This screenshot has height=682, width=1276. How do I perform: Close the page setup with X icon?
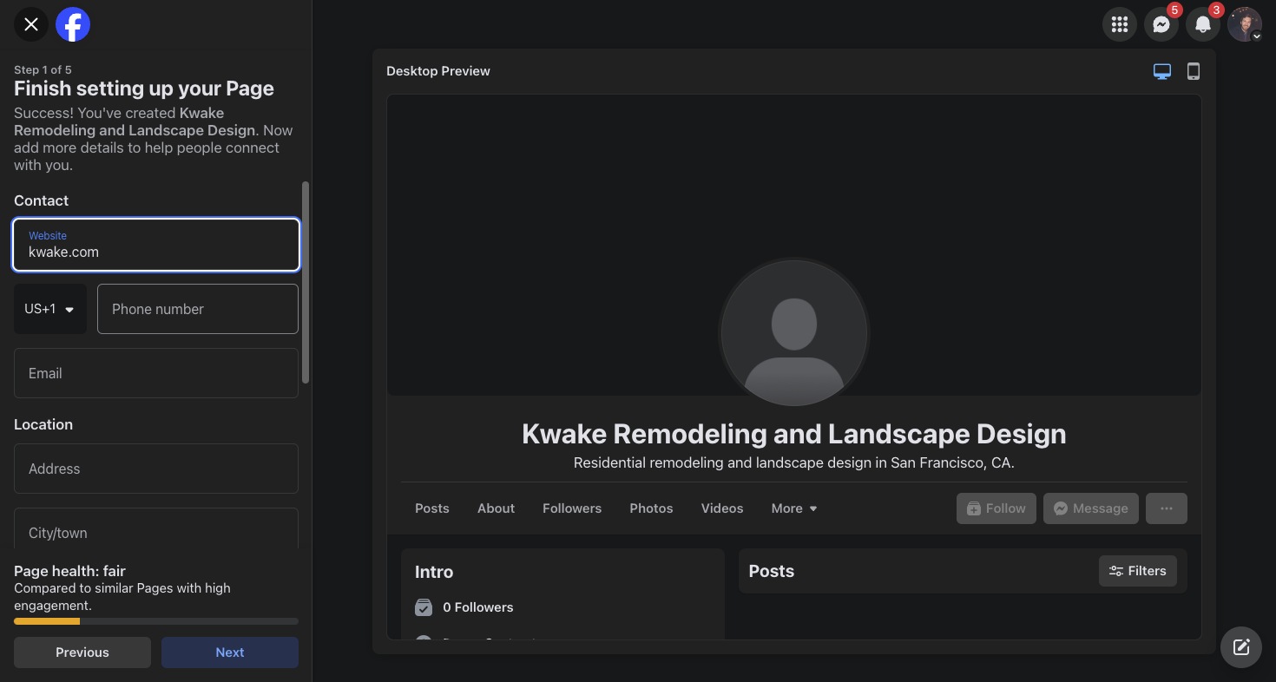pyautogui.click(x=31, y=24)
